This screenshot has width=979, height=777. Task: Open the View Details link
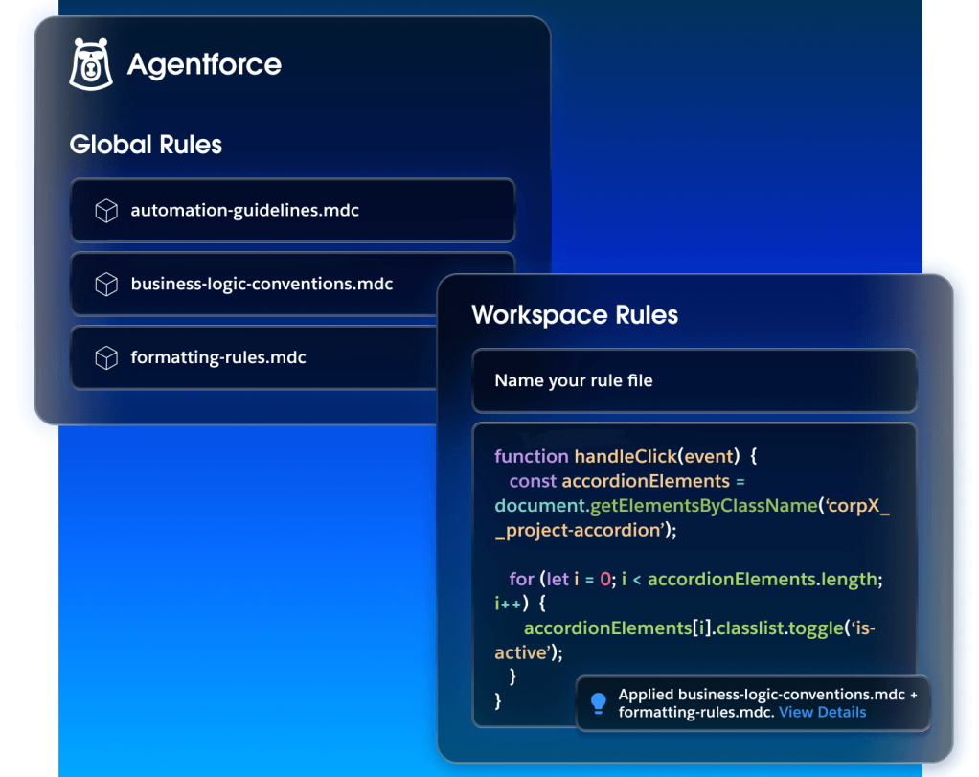(822, 712)
